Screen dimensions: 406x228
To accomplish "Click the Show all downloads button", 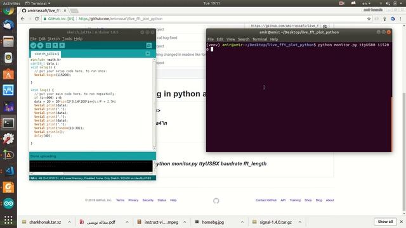I will 385,222.
